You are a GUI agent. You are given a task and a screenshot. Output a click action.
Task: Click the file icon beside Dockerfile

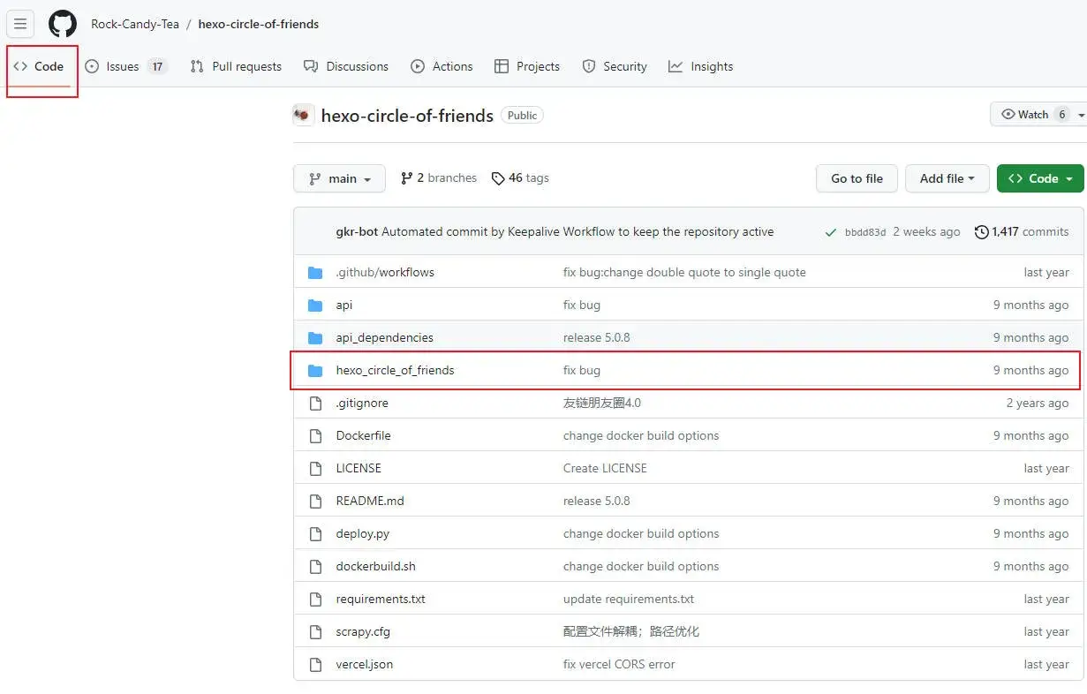[x=315, y=436]
